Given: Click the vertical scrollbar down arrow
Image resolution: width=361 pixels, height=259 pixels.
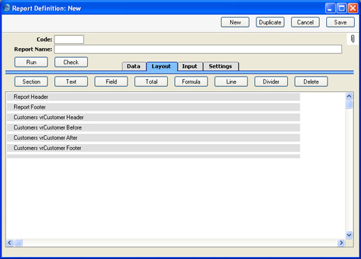Looking at the screenshot, I should 349,235.
